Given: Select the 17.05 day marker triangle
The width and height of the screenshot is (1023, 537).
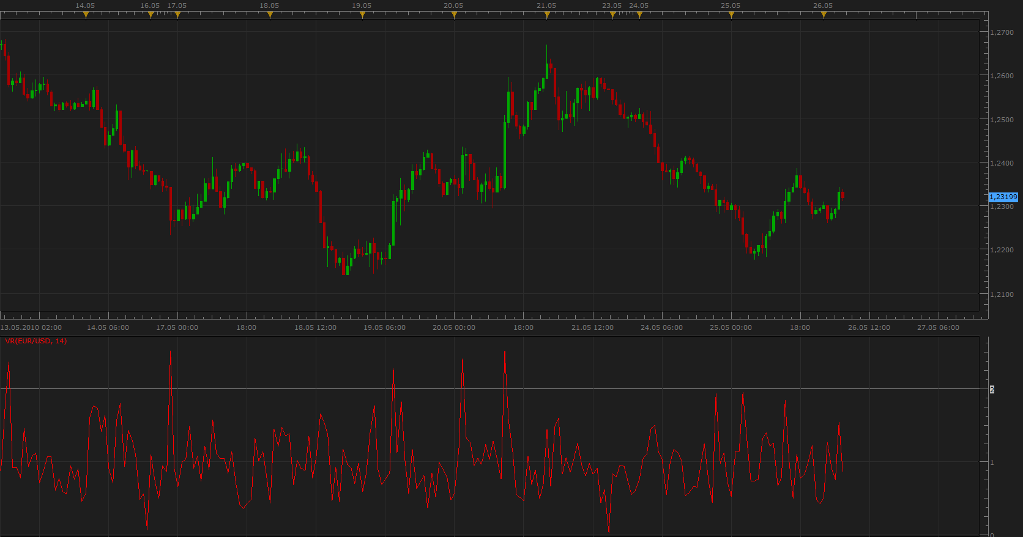Looking at the screenshot, I should pos(177,15).
